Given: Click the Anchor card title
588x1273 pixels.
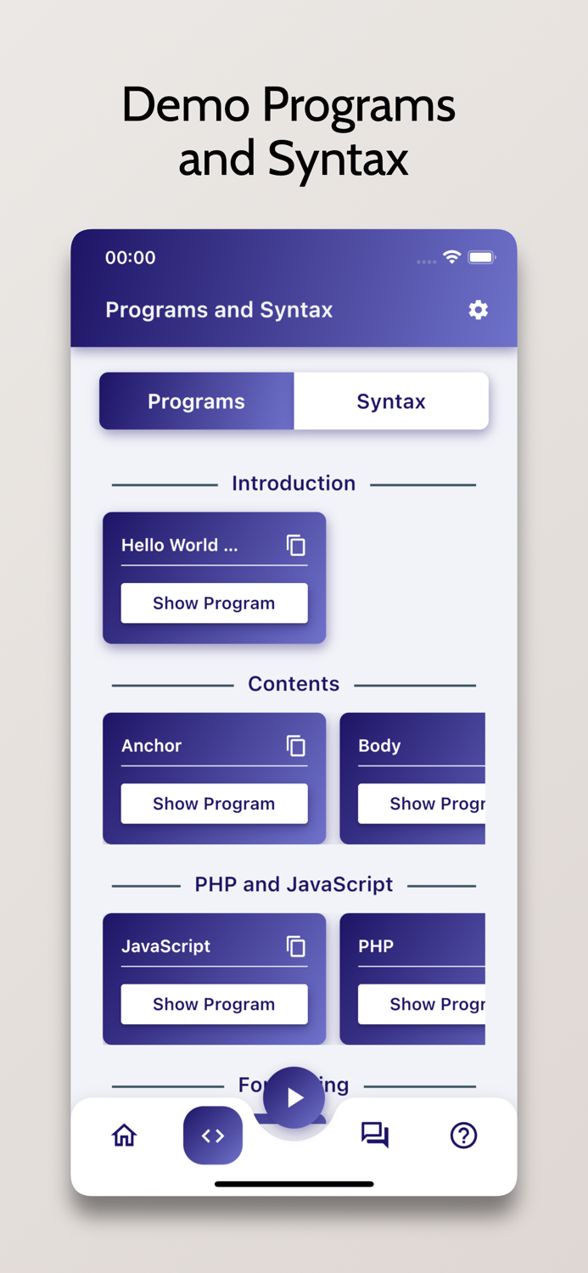Looking at the screenshot, I should (152, 745).
